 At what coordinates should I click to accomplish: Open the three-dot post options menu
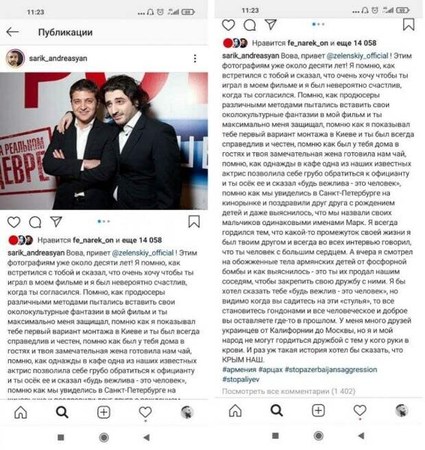click(x=195, y=58)
